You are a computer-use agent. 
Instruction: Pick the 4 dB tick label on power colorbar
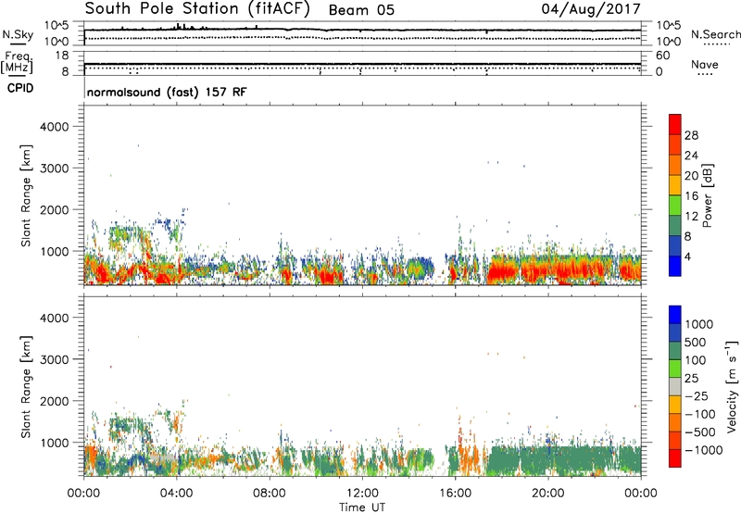688,257
